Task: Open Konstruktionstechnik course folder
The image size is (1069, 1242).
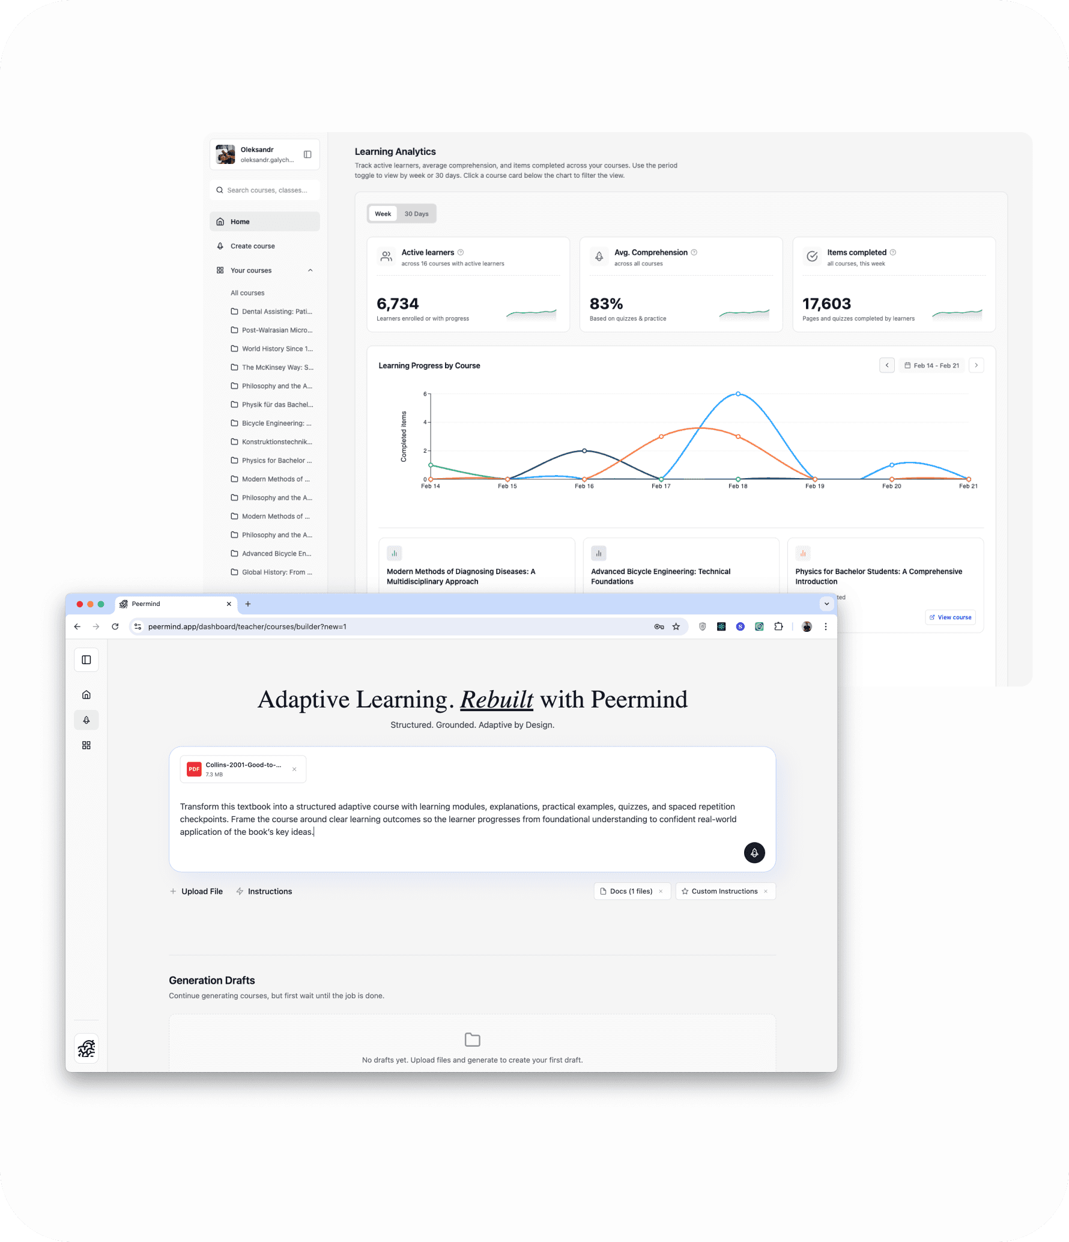Action: tap(272, 442)
